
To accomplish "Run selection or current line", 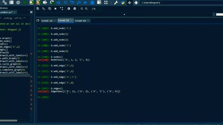I will (x=45, y=2).
